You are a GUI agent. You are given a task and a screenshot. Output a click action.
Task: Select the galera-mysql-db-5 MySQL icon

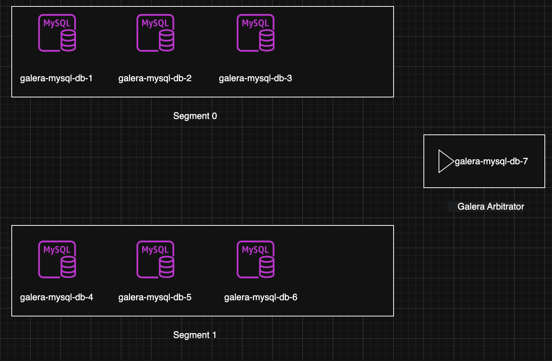[x=155, y=259]
